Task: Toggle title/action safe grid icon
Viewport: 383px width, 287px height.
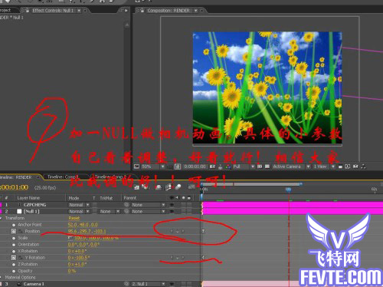Action: 169,167
